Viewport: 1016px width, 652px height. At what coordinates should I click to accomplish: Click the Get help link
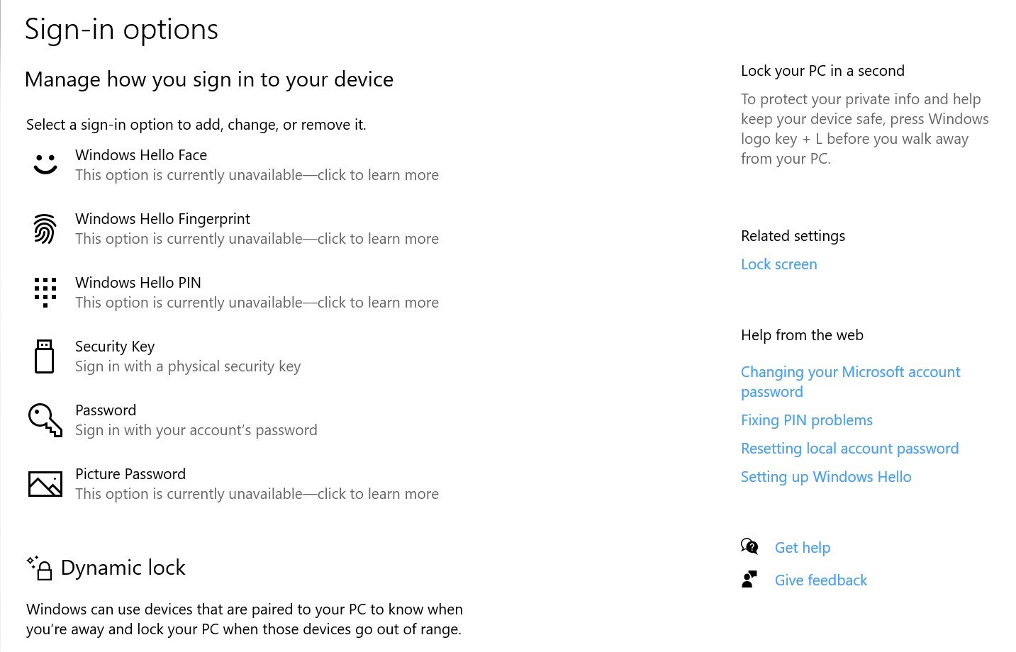(x=803, y=548)
